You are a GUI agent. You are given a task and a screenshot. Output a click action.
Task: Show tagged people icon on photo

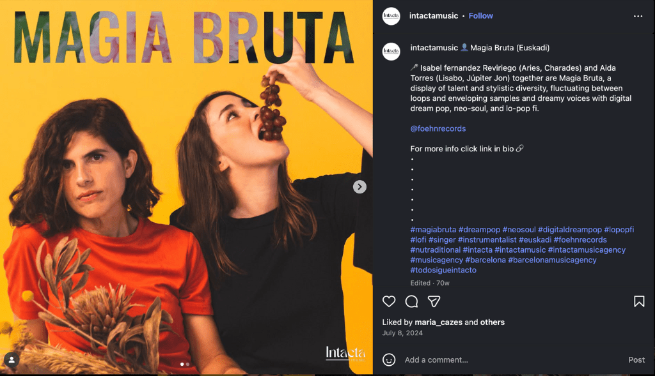click(x=12, y=359)
